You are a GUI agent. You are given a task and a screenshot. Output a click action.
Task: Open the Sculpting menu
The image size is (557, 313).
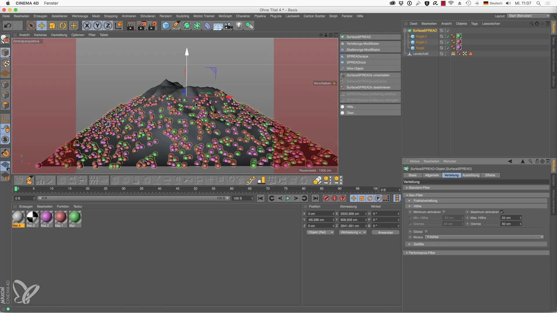point(182,16)
